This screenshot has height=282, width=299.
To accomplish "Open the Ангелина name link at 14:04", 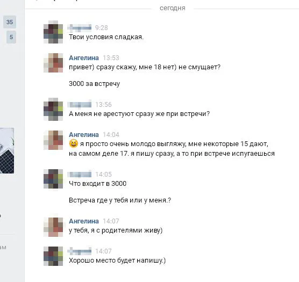I will (84, 135).
